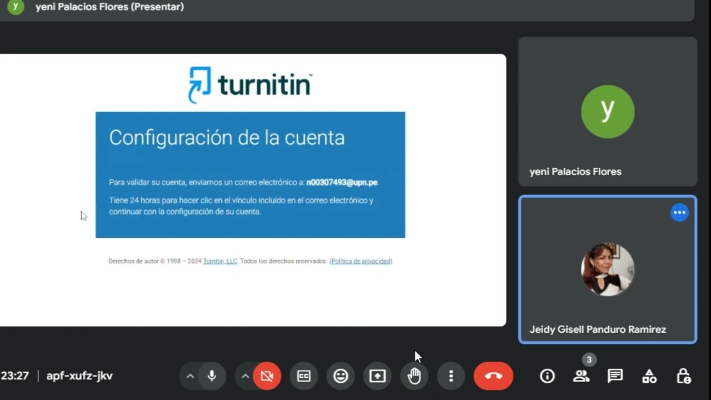Screen dimensions: 711x400
Task: Raise your hand
Action: pyautogui.click(x=414, y=376)
